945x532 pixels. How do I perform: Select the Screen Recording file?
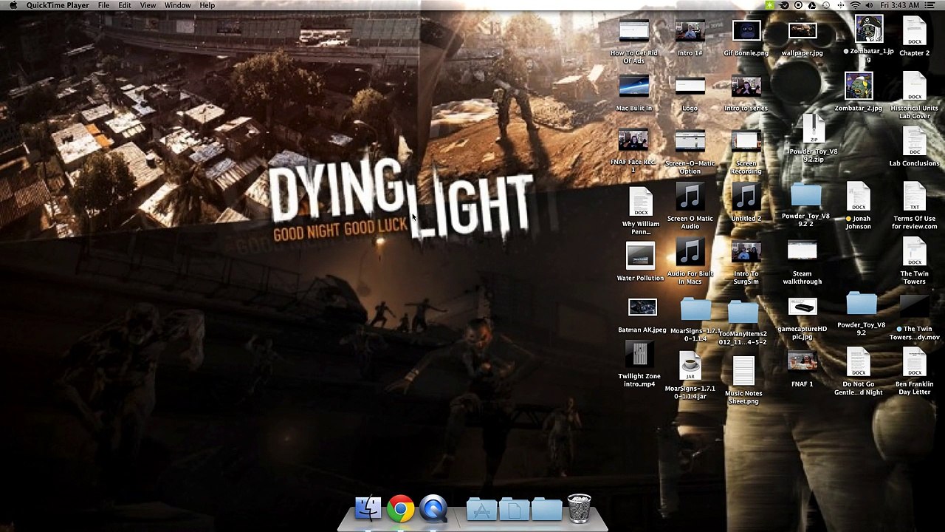(x=746, y=142)
